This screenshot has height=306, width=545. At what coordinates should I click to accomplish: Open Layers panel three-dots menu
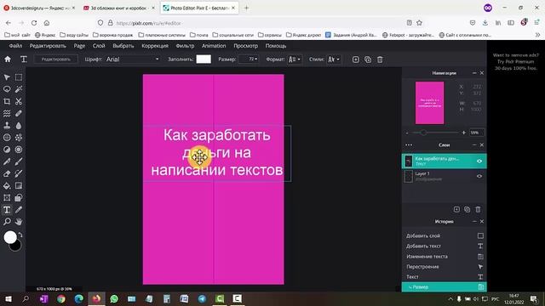(x=409, y=145)
